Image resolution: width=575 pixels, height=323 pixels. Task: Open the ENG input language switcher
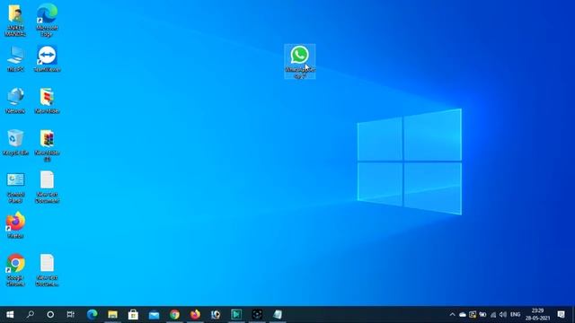point(515,315)
